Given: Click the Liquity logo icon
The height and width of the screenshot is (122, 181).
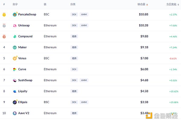Looking at the screenshot, I should click(15, 91).
